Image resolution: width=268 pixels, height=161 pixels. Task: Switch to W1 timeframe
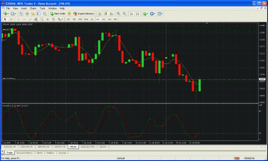point(110,19)
